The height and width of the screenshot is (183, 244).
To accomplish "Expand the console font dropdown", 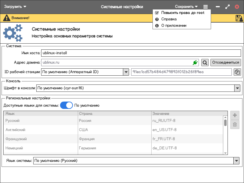I will [237, 88].
